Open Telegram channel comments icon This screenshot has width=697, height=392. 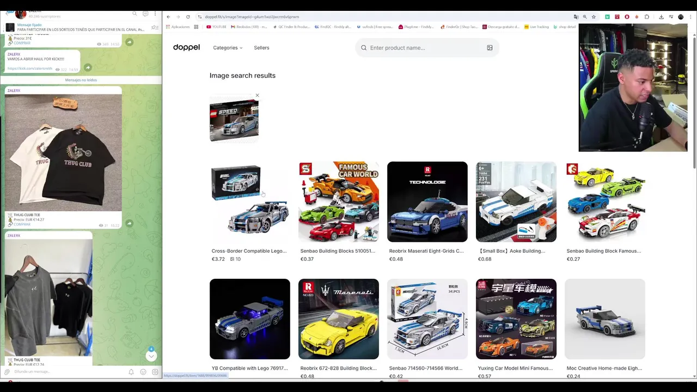145,13
